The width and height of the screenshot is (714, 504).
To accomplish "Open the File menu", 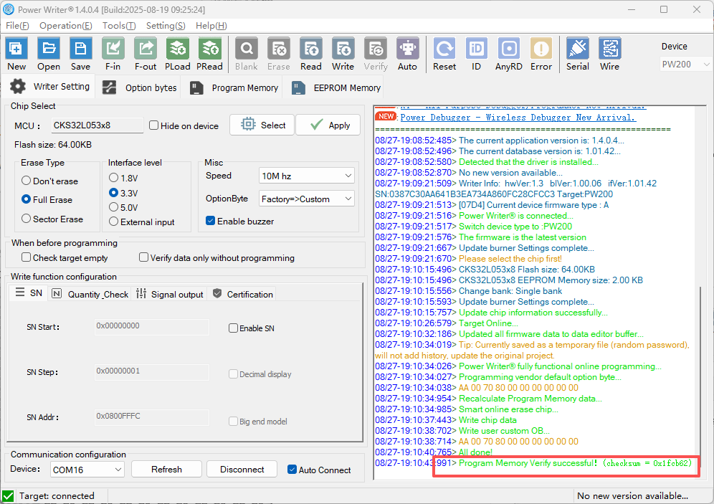I will (x=17, y=26).
